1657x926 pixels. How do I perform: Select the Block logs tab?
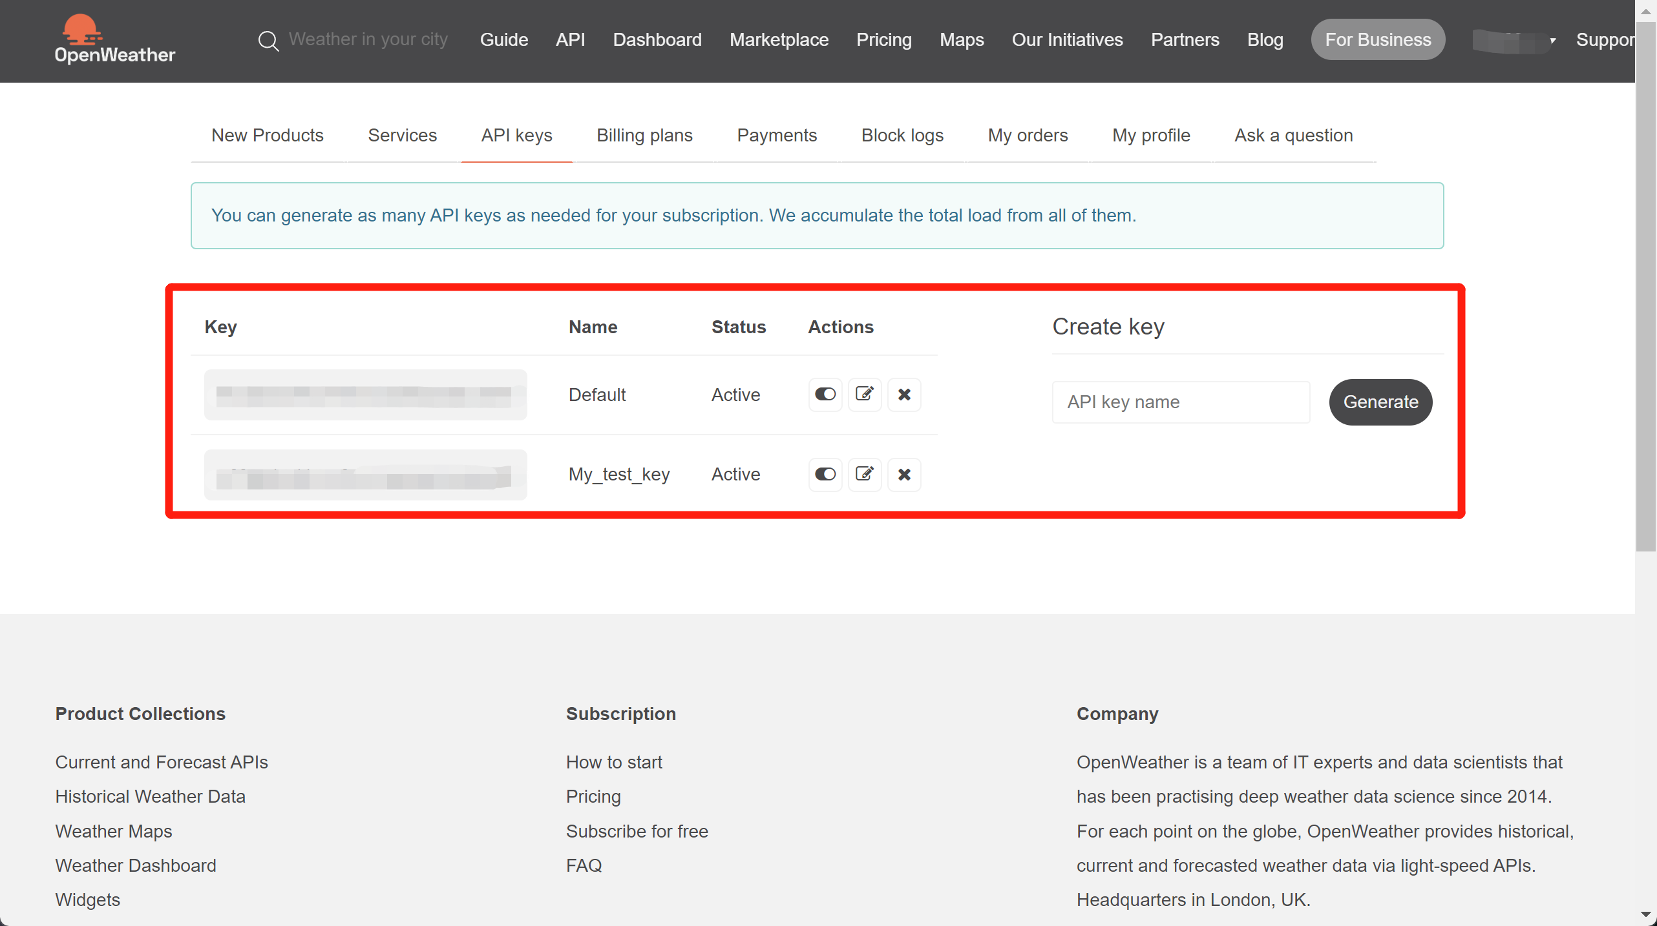[x=902, y=136]
